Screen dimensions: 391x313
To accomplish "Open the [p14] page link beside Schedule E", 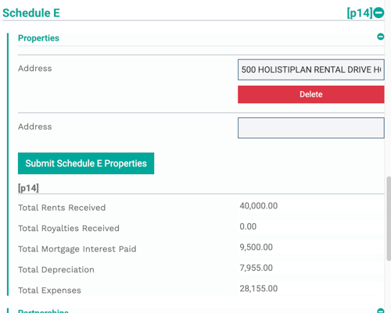I will 360,12.
